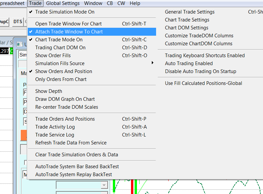Disable Chart Trade Mode On

pyautogui.click(x=59, y=40)
